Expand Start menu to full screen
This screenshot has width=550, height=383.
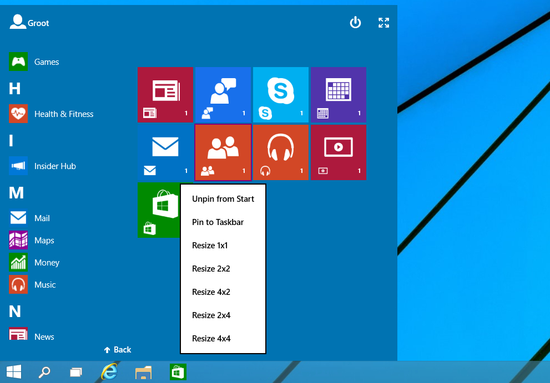[x=384, y=23]
